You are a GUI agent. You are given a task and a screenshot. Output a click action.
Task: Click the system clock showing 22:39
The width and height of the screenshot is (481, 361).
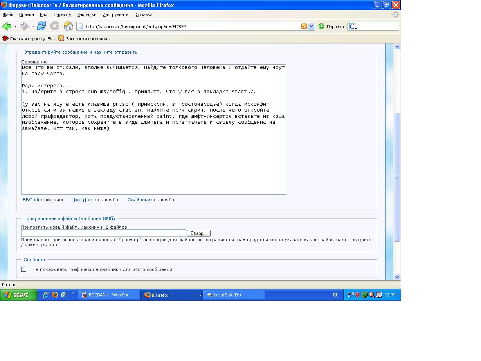[390, 295]
